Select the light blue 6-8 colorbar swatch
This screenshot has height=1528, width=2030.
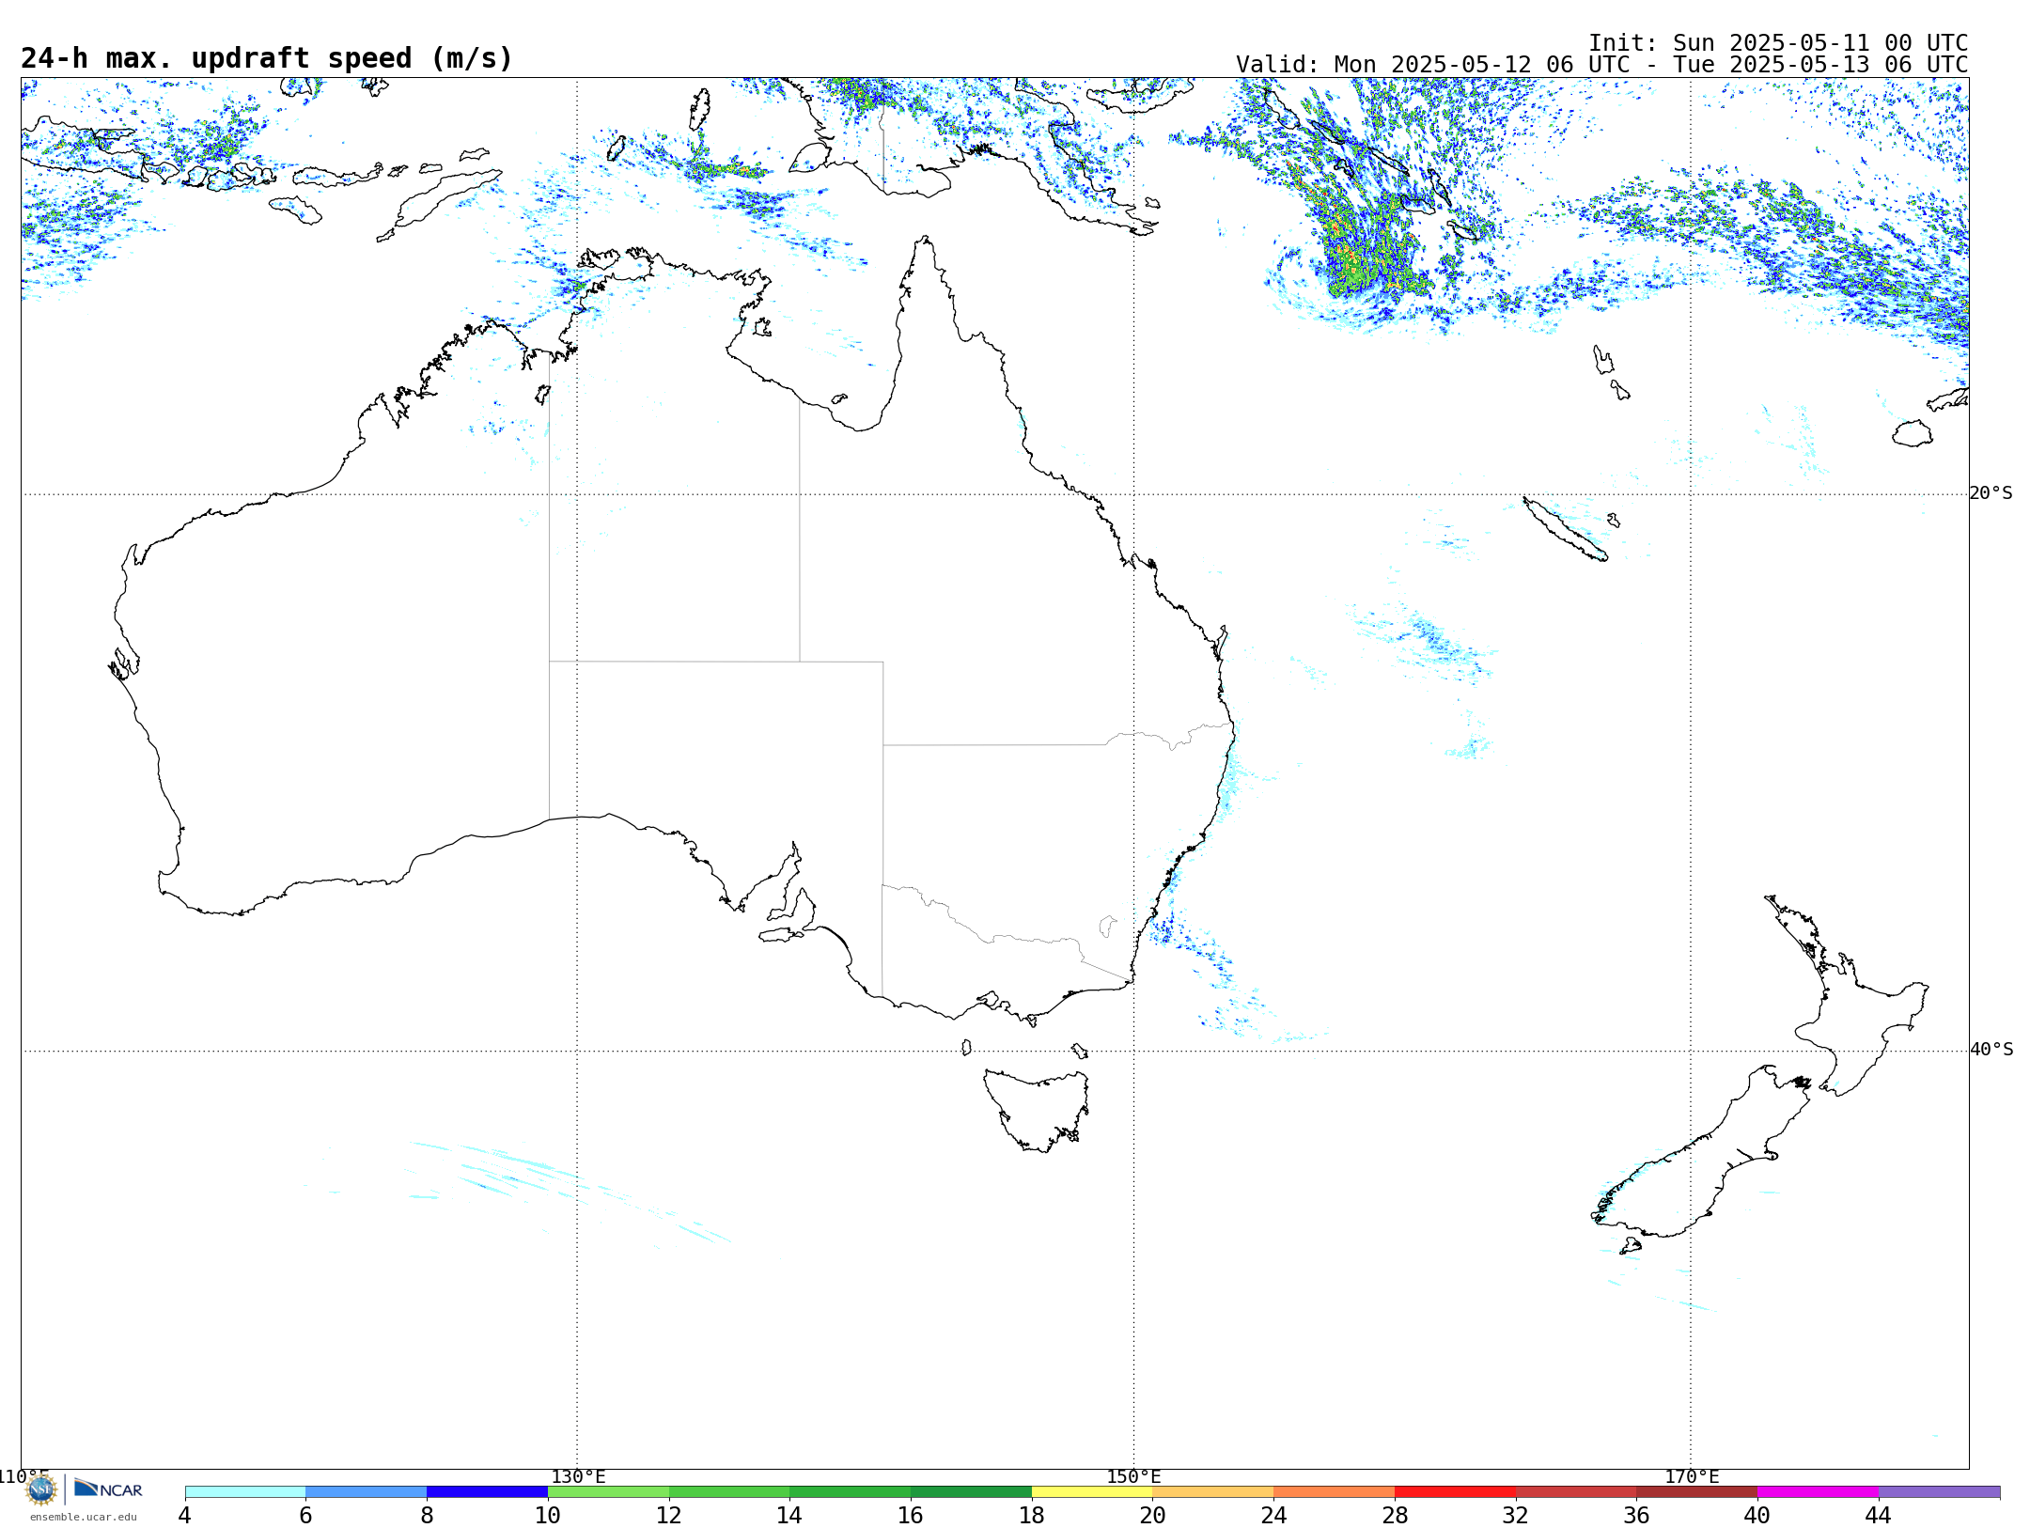pos(366,1491)
